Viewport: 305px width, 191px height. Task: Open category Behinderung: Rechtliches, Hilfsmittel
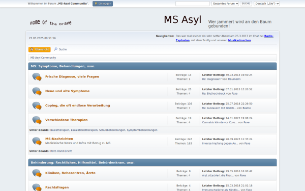point(82,162)
